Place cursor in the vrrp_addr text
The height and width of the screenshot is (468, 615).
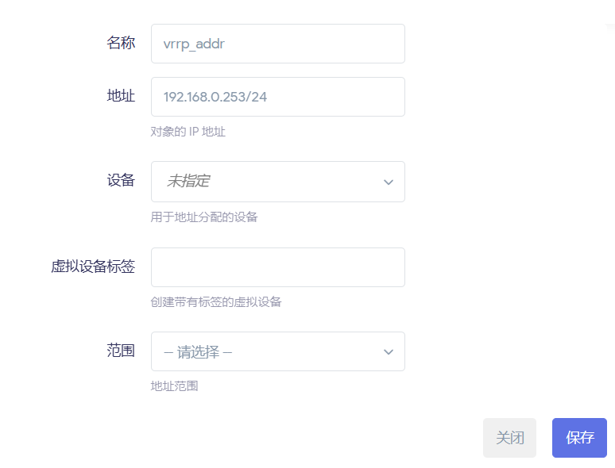pyautogui.click(x=194, y=44)
